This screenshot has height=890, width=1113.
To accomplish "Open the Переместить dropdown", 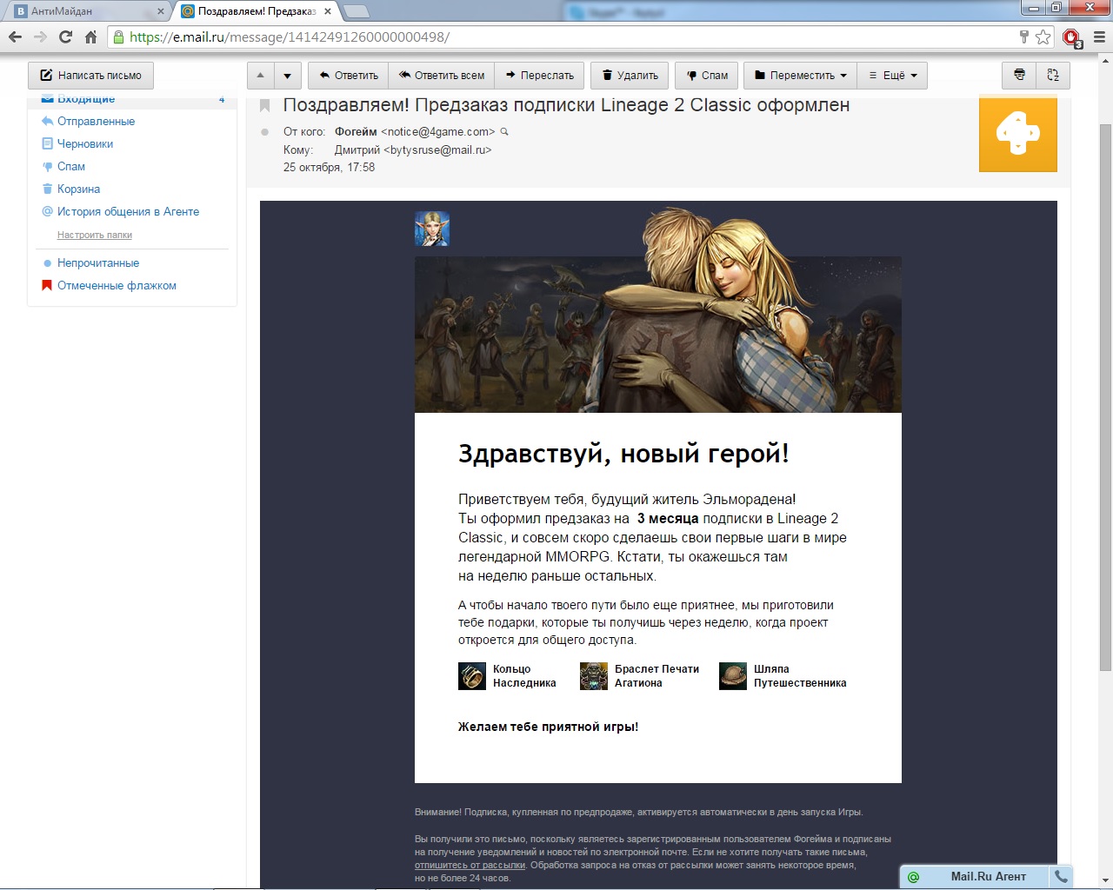I will pyautogui.click(x=800, y=76).
